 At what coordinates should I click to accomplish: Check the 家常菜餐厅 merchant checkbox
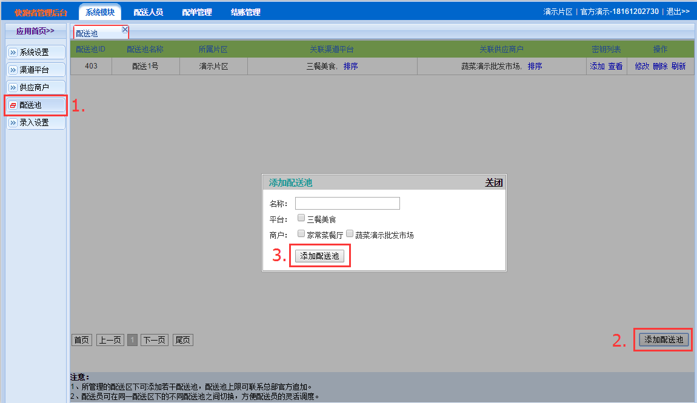(x=301, y=233)
